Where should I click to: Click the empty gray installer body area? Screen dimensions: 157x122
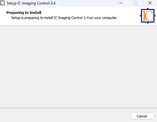tap(78, 67)
